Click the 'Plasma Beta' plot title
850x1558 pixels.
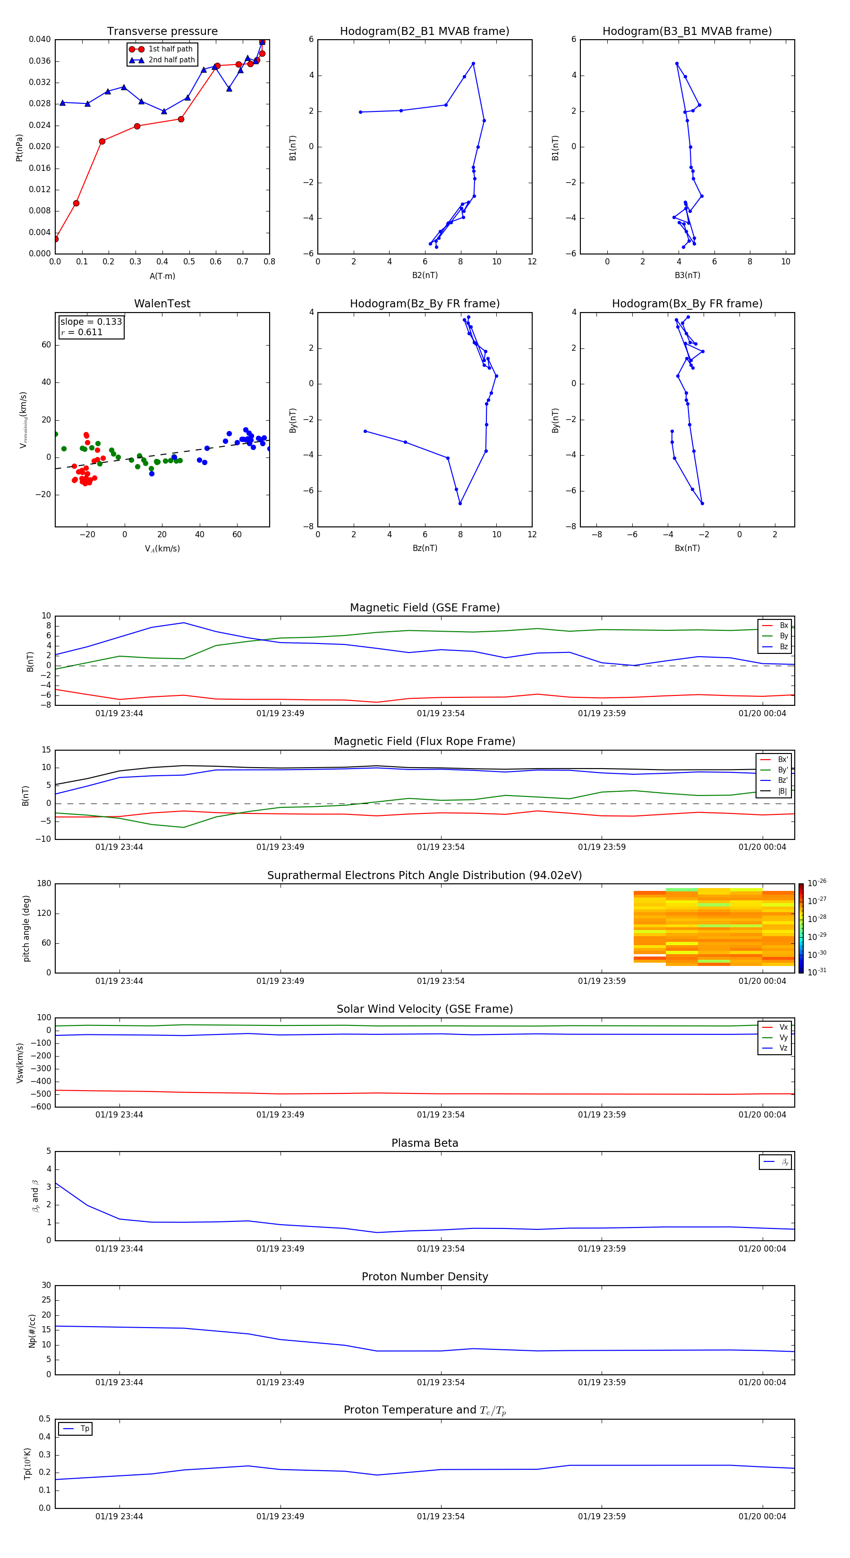click(425, 1143)
